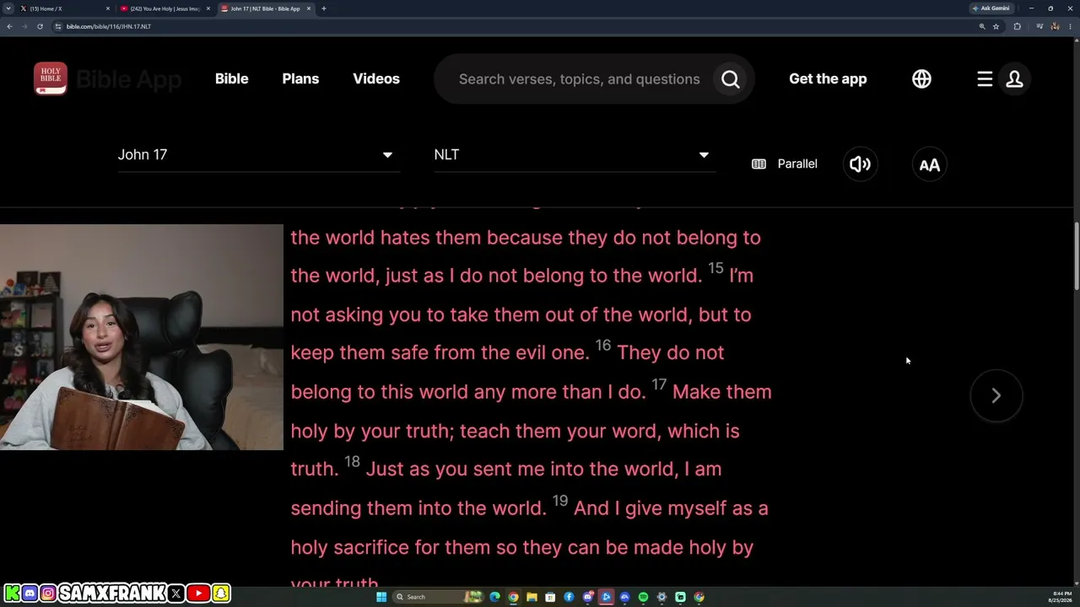Click the text "keep them safe from the evil one."
This screenshot has height=607, width=1080.
(440, 352)
